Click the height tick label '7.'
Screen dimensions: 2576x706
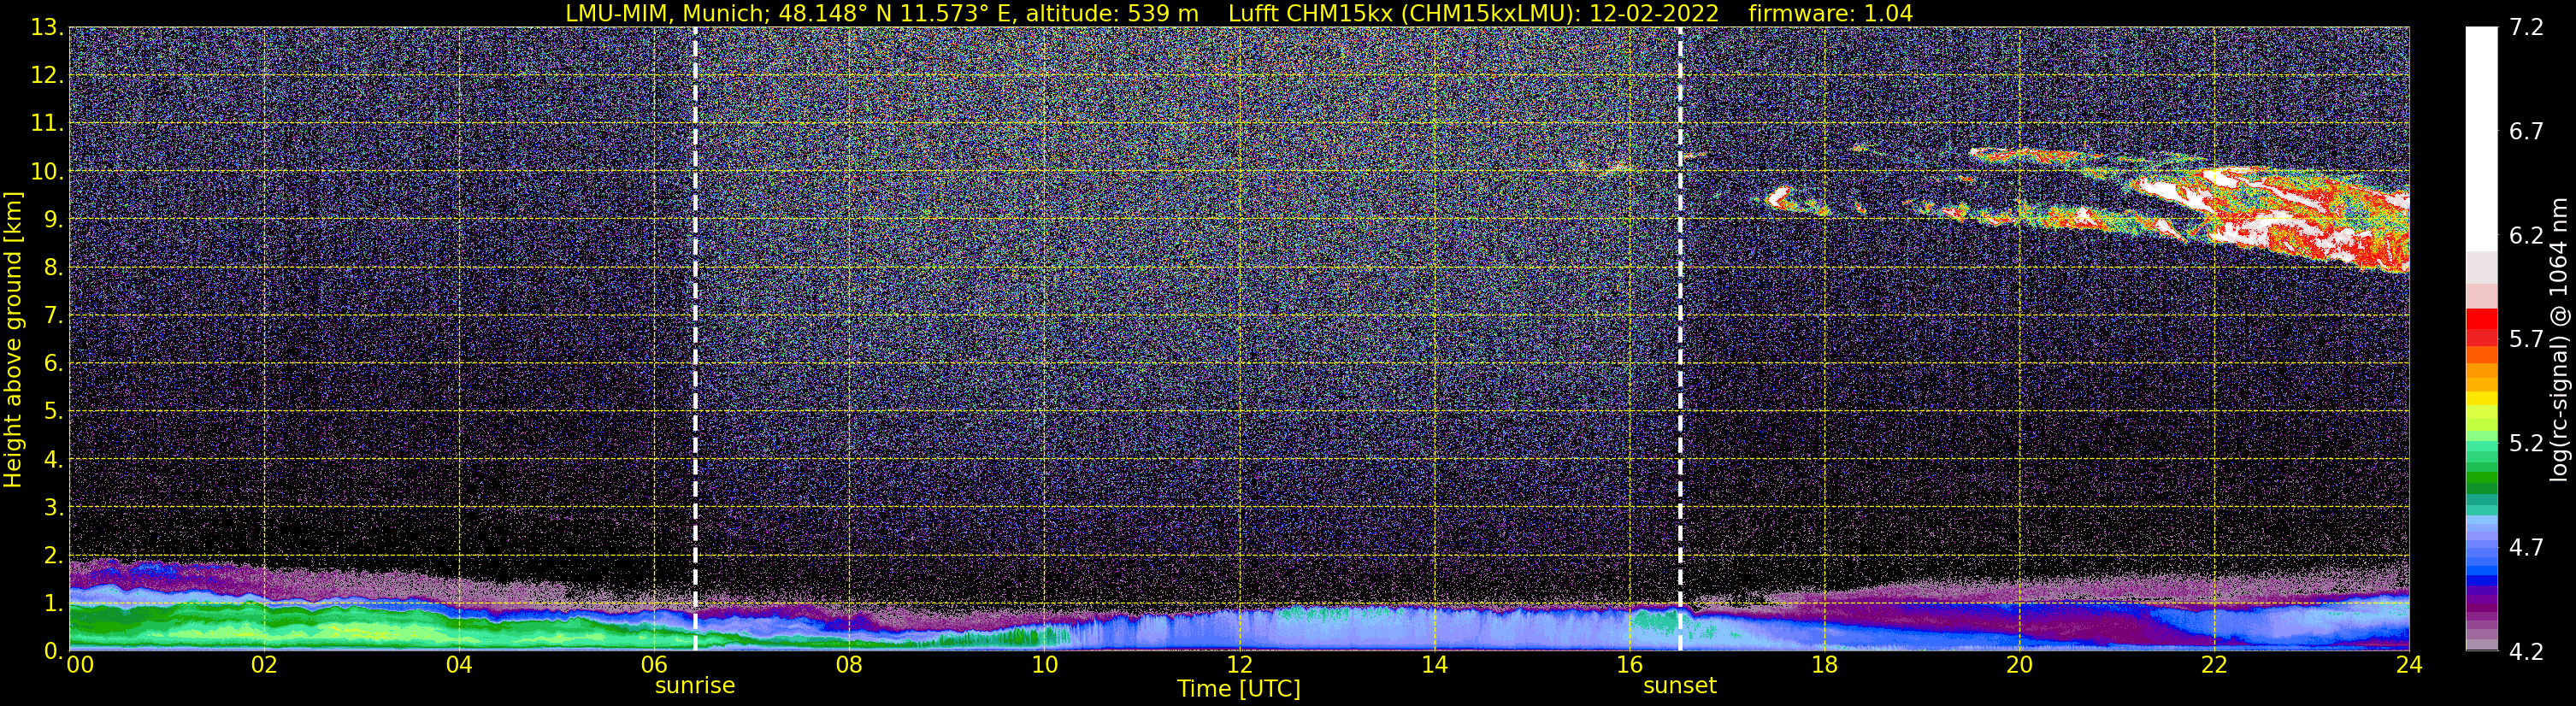click(x=53, y=315)
